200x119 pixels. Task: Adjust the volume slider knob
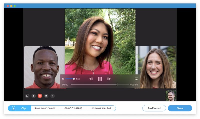click(74, 79)
